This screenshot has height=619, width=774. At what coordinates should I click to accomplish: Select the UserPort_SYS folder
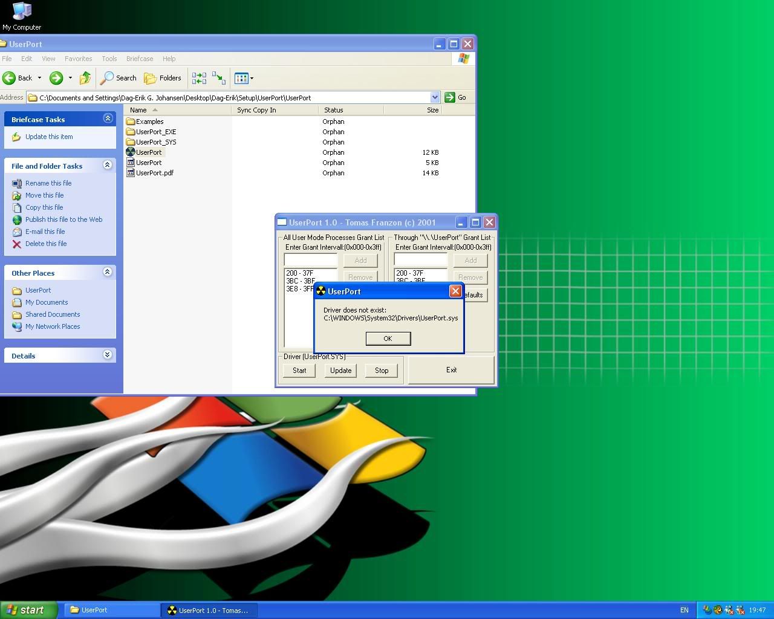coord(151,142)
